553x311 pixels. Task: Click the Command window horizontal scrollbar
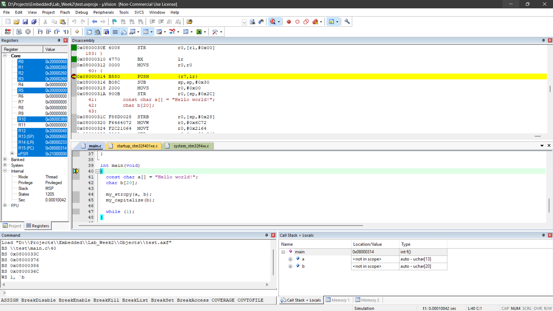[x=136, y=284]
